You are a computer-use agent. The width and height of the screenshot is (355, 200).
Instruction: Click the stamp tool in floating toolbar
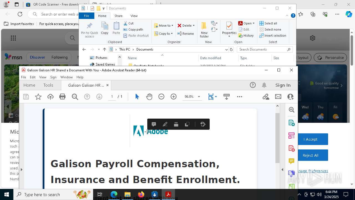tap(176, 124)
